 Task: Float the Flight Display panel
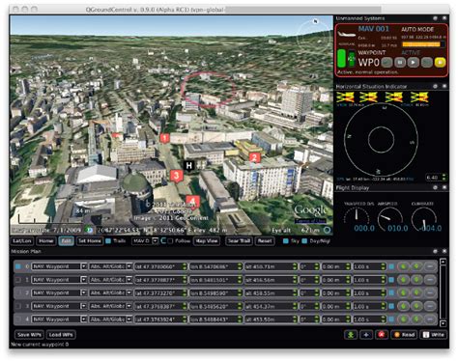(435, 187)
